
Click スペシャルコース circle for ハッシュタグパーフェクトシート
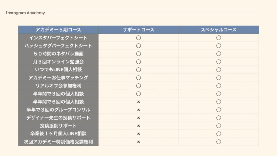tap(219, 45)
